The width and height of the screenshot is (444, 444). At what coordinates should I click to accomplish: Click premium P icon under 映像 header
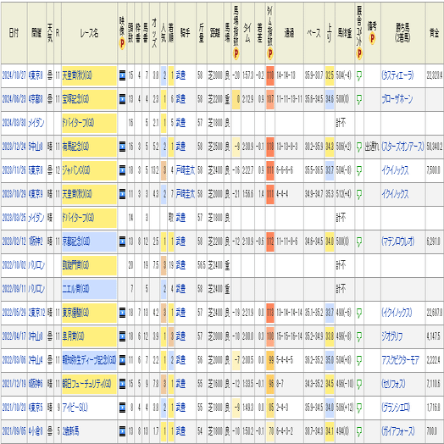pyautogui.click(x=122, y=43)
